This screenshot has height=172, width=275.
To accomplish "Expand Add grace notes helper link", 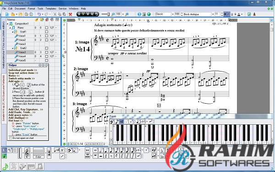I will [20, 115].
